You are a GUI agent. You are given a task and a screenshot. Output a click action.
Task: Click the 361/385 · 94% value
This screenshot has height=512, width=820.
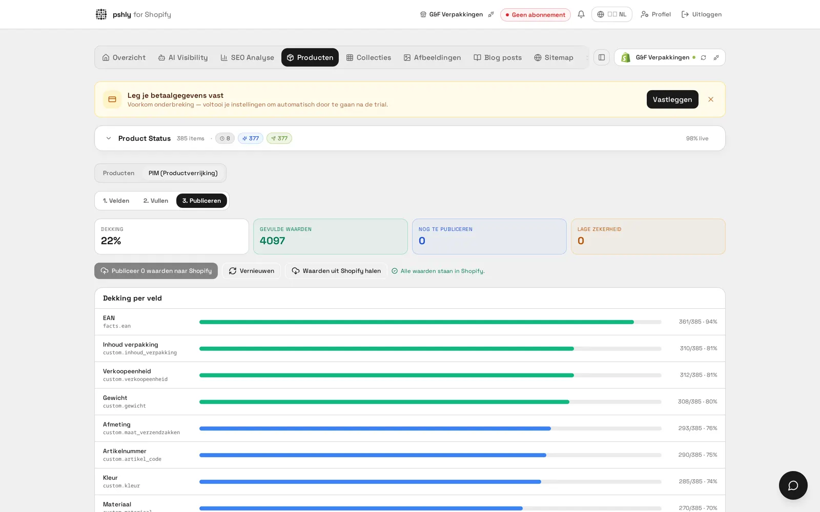[698, 322]
